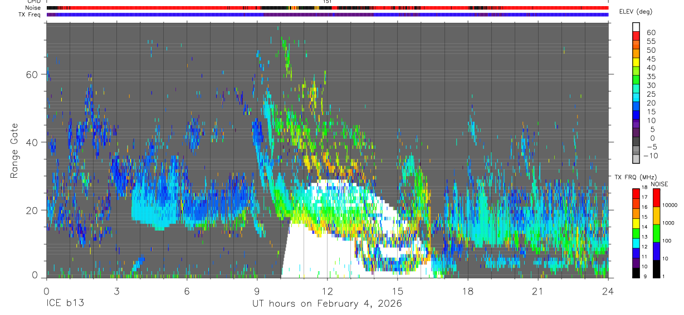Click the 'TX FRQ (MHz)' legend title
Screen dimensions: 684x315
point(636,177)
